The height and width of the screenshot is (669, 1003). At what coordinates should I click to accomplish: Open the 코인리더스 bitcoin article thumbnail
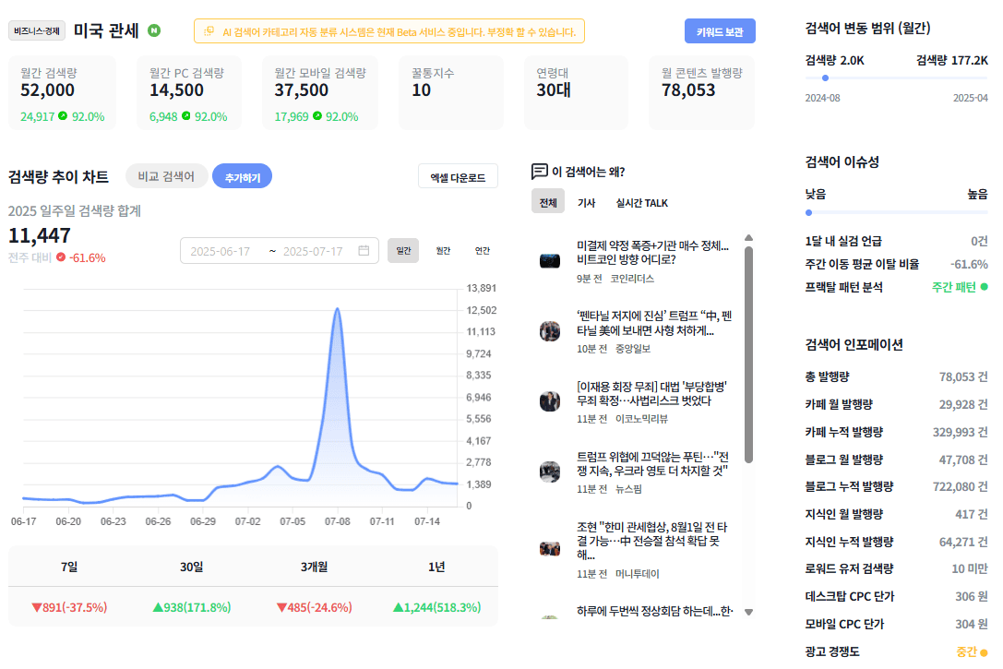click(x=549, y=261)
